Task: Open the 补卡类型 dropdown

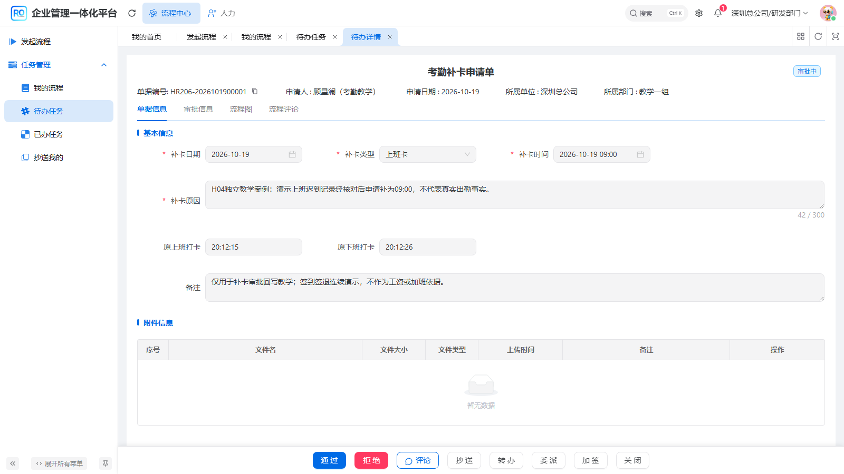Action: (428, 154)
